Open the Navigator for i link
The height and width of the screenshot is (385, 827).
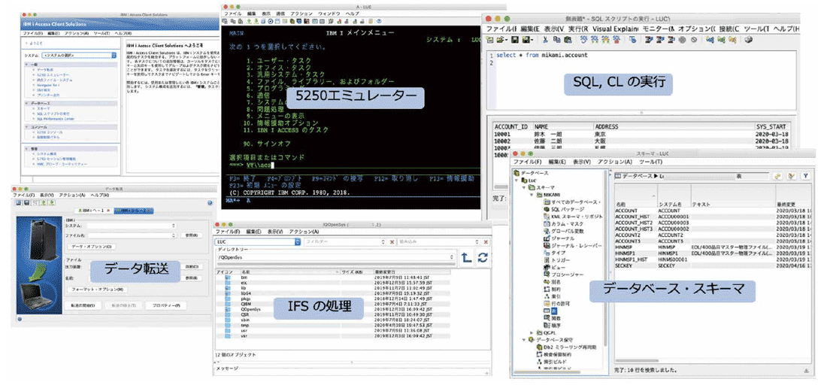(x=49, y=85)
